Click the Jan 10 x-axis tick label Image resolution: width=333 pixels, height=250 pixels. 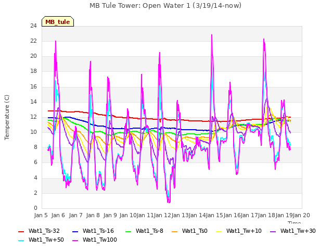128,215
